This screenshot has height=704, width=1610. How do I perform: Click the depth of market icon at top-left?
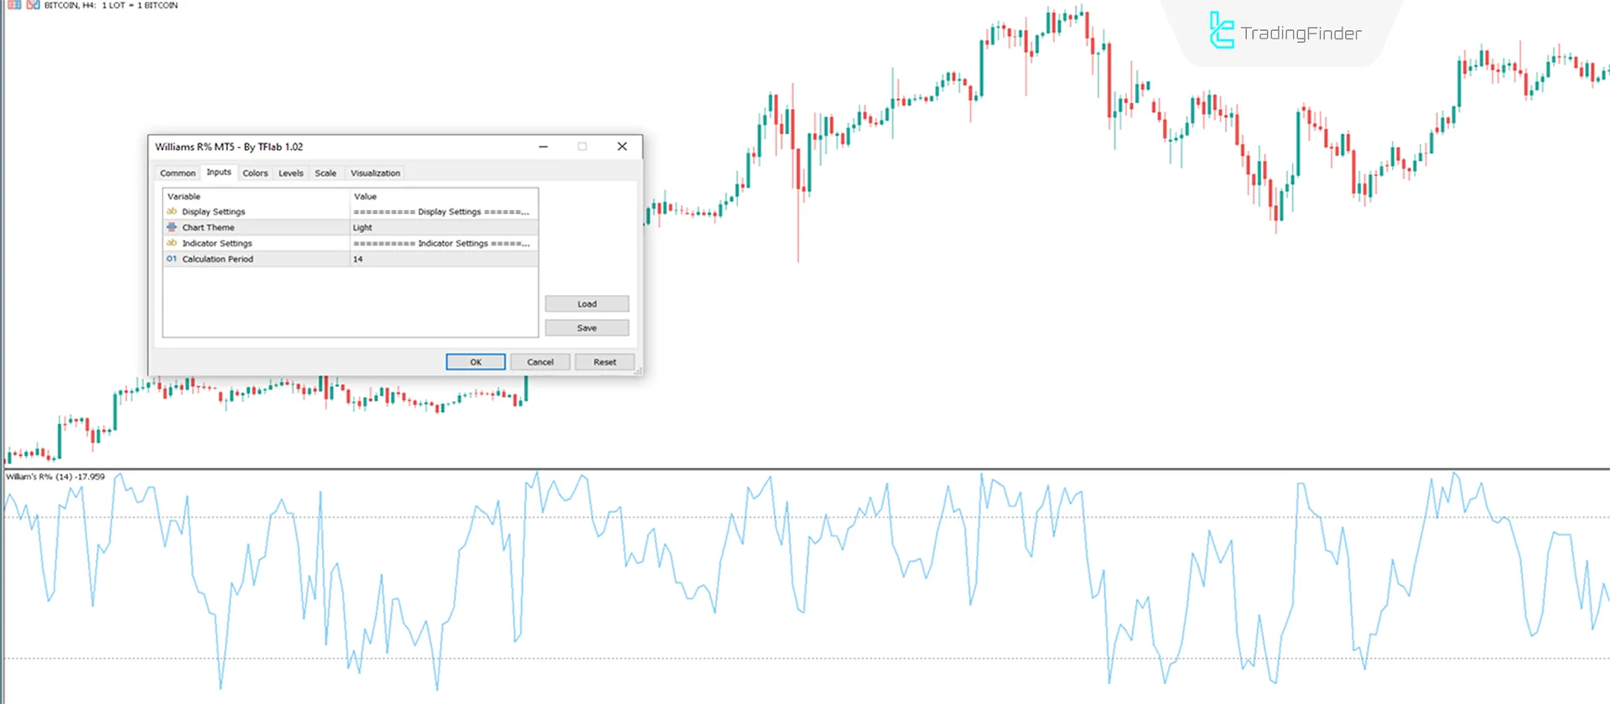pyautogui.click(x=14, y=5)
